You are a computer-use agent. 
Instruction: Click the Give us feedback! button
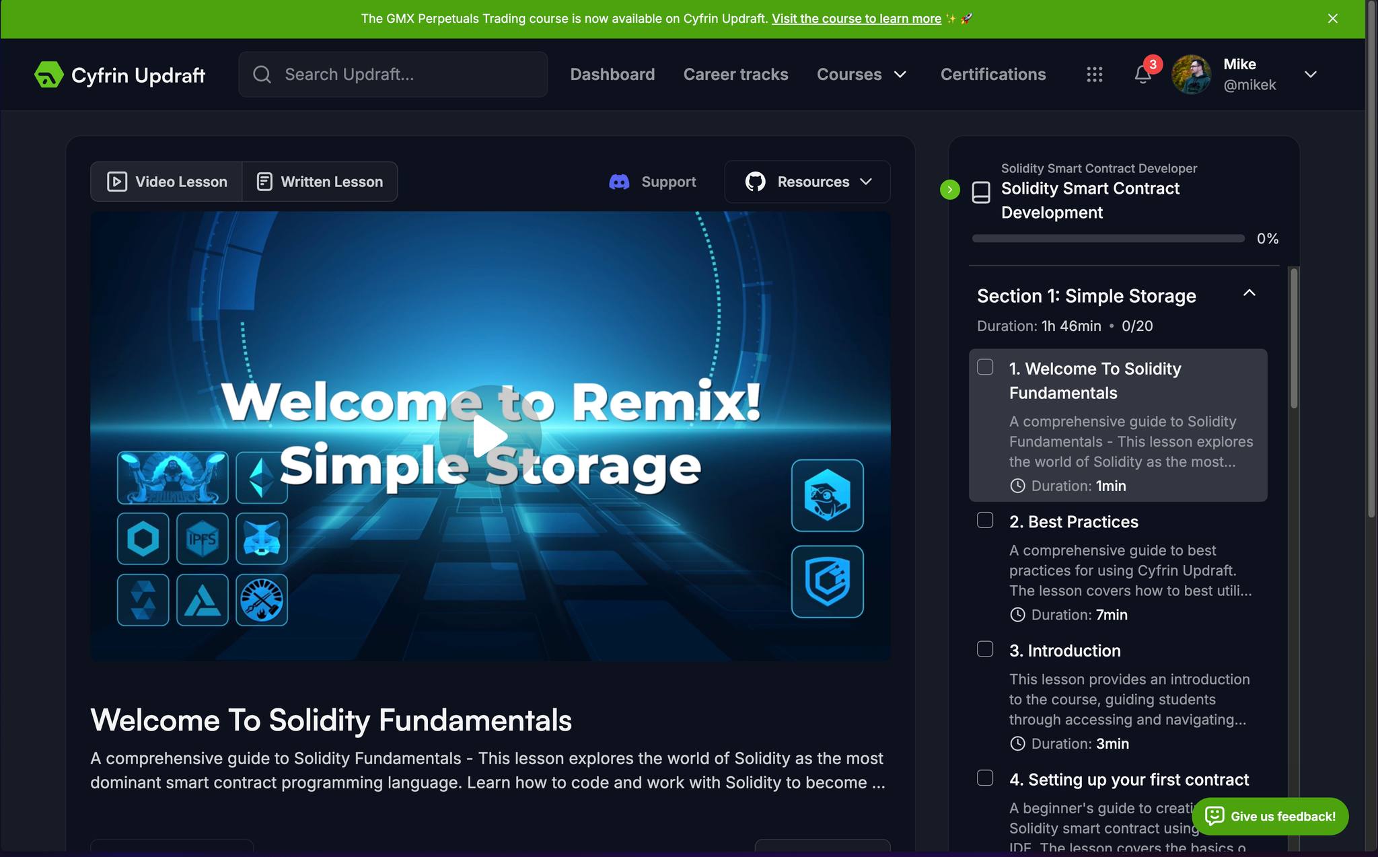[1270, 816]
